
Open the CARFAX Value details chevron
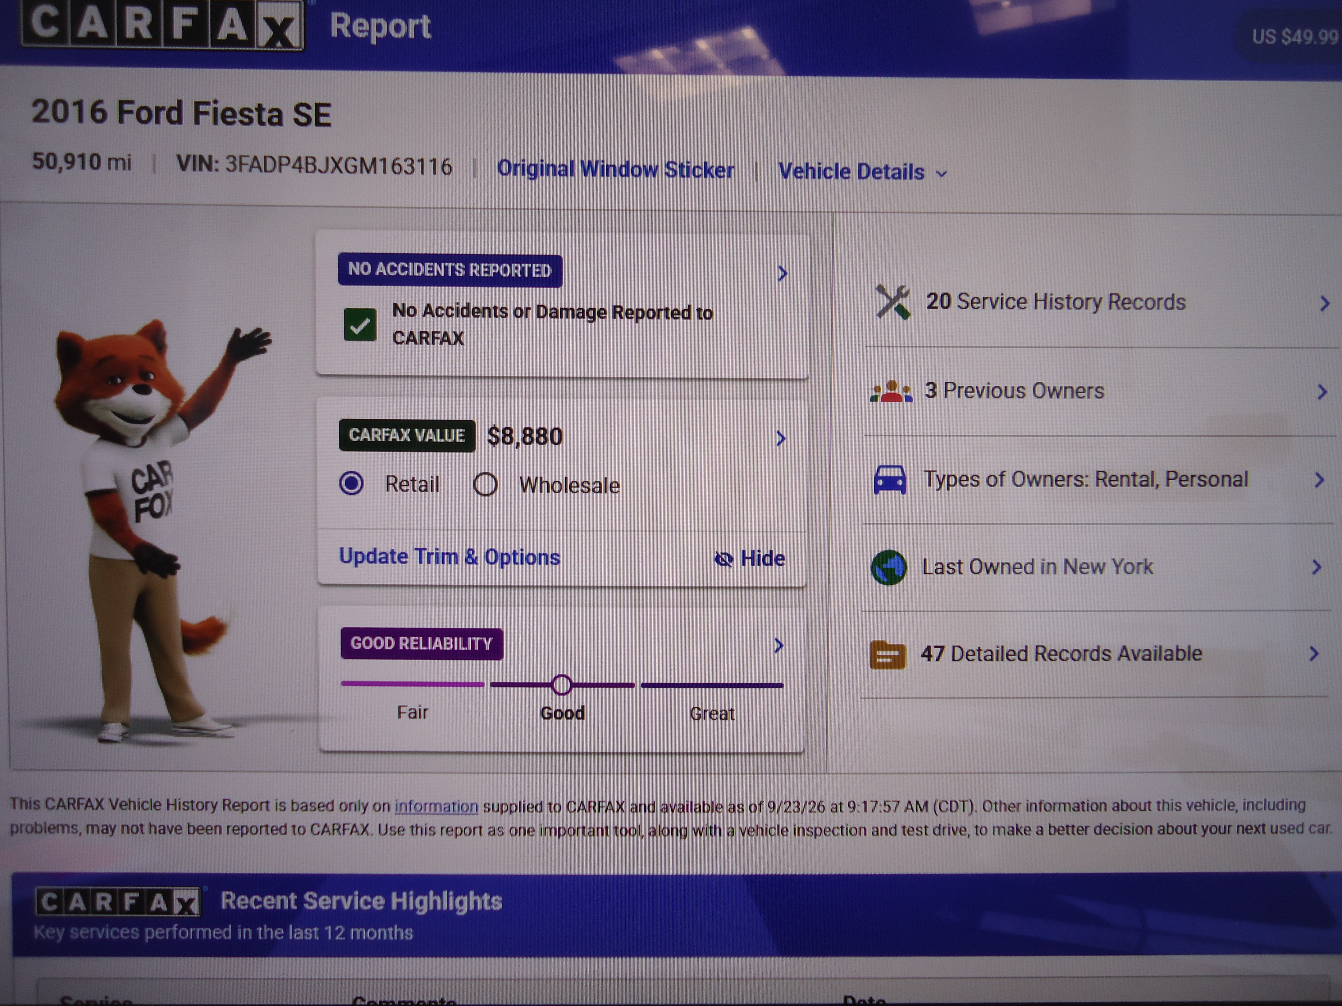781,438
